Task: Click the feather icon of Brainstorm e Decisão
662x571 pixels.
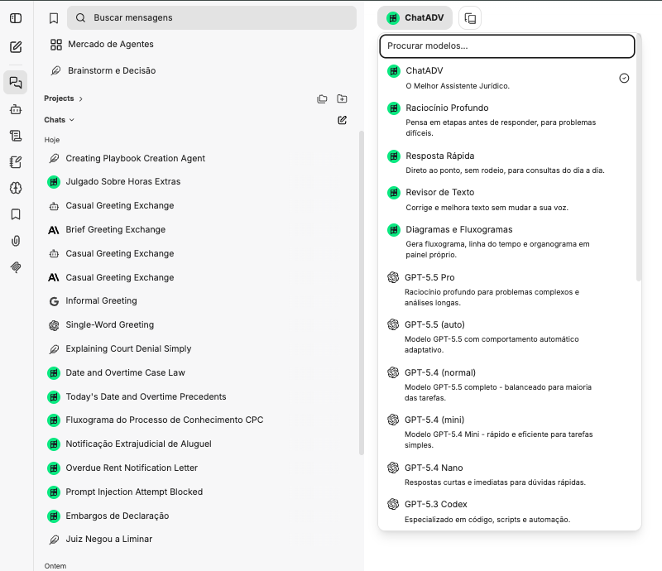Action: pyautogui.click(x=55, y=70)
